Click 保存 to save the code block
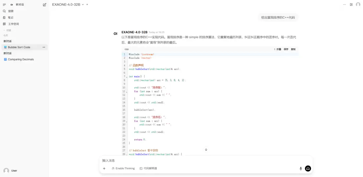 coord(286,49)
